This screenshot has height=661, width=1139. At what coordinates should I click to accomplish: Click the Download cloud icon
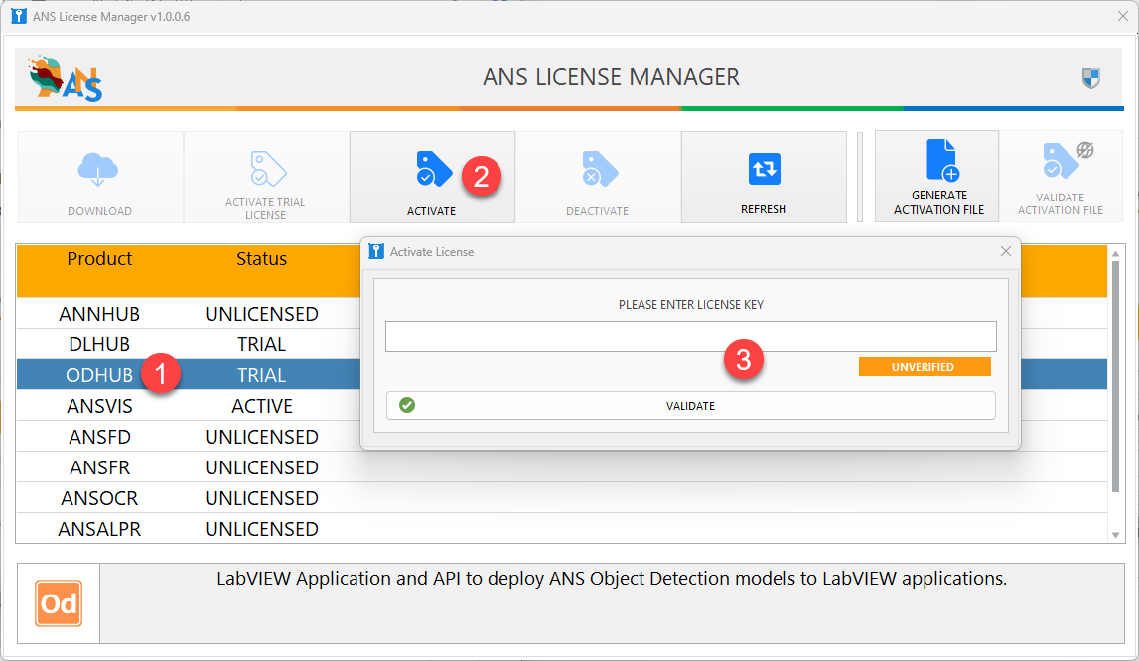[x=99, y=169]
